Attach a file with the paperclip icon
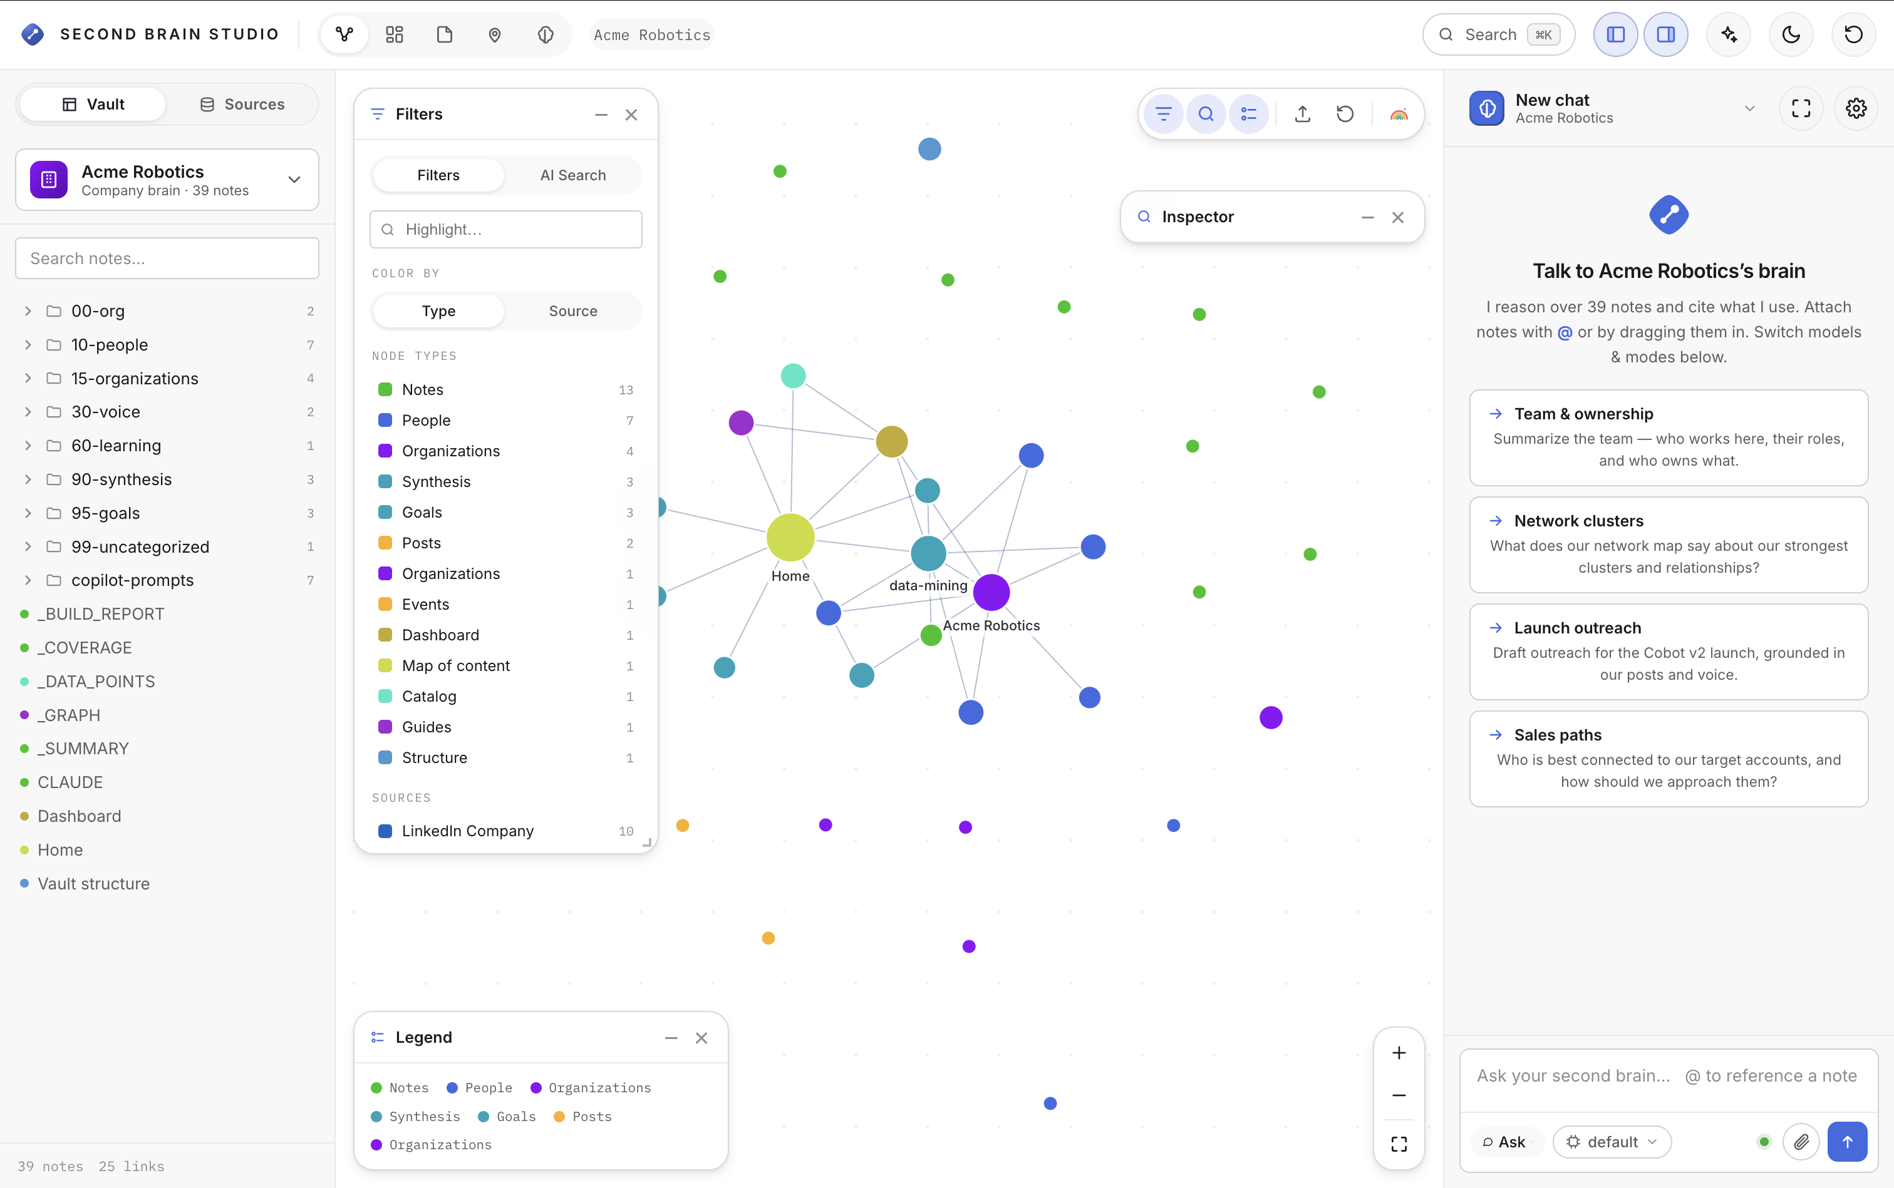This screenshot has width=1894, height=1188. (1801, 1142)
